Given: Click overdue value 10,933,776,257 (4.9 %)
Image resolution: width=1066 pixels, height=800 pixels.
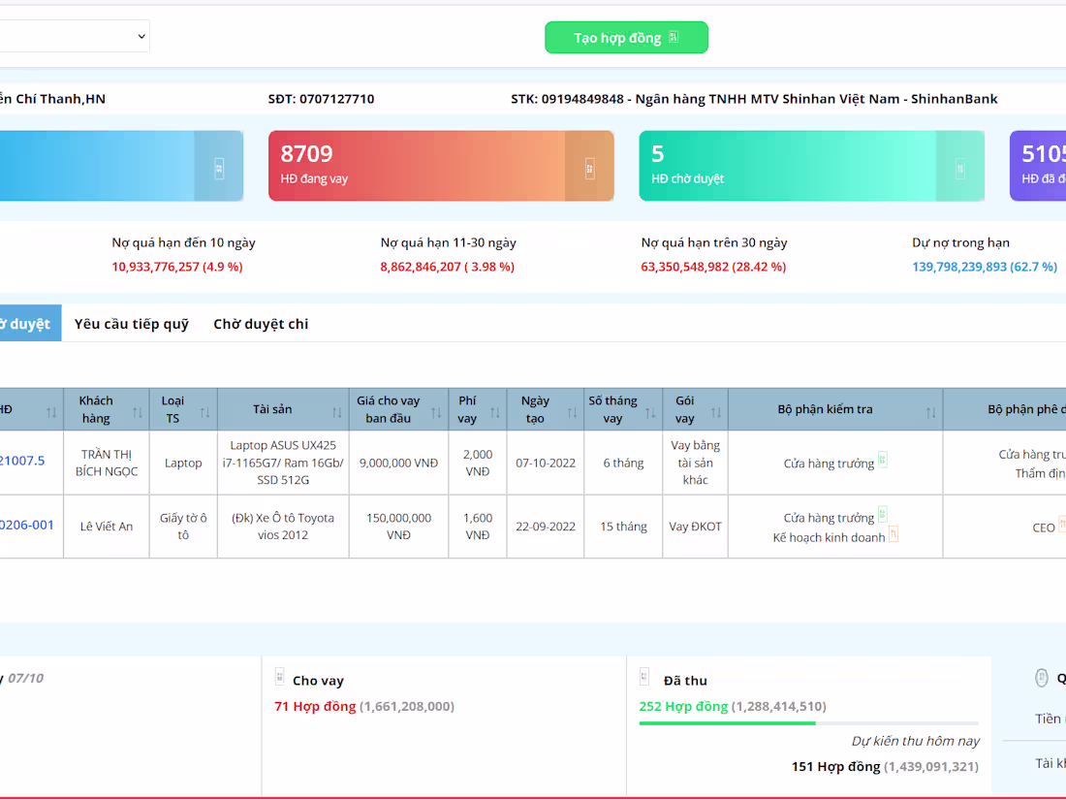Looking at the screenshot, I should pos(177,267).
